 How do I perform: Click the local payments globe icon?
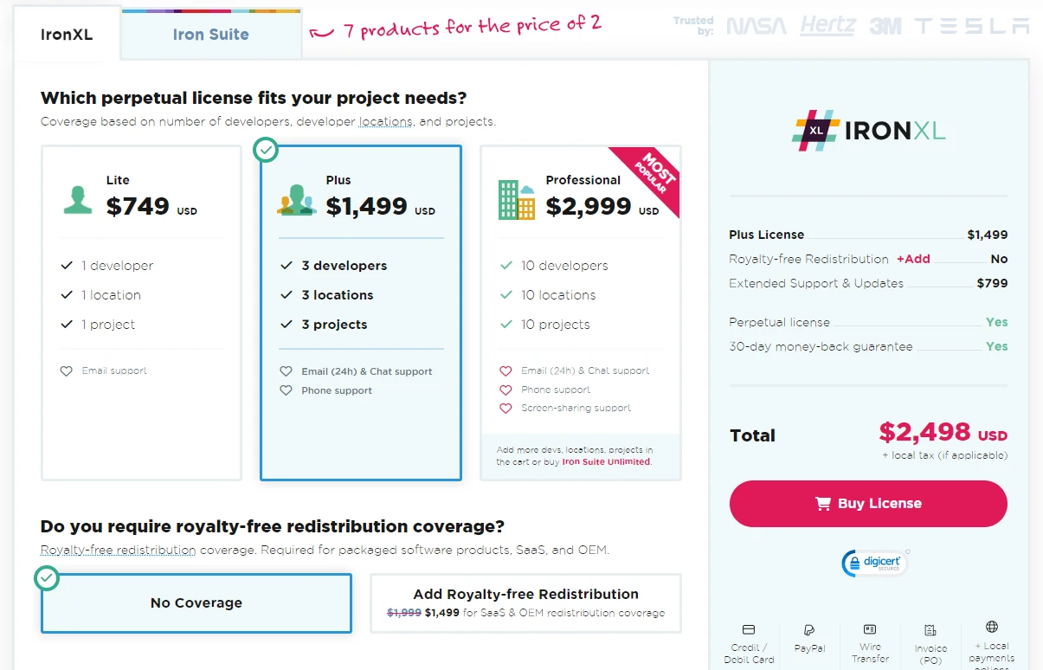click(992, 627)
